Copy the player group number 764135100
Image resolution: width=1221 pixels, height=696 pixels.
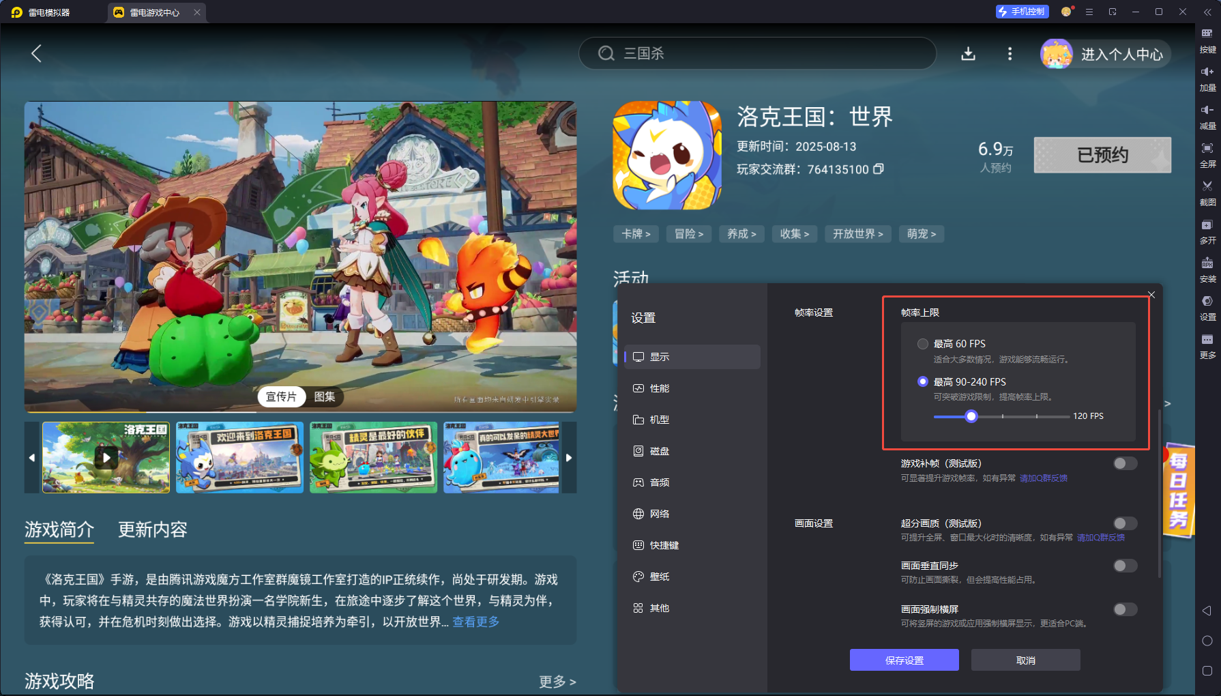[x=879, y=169]
